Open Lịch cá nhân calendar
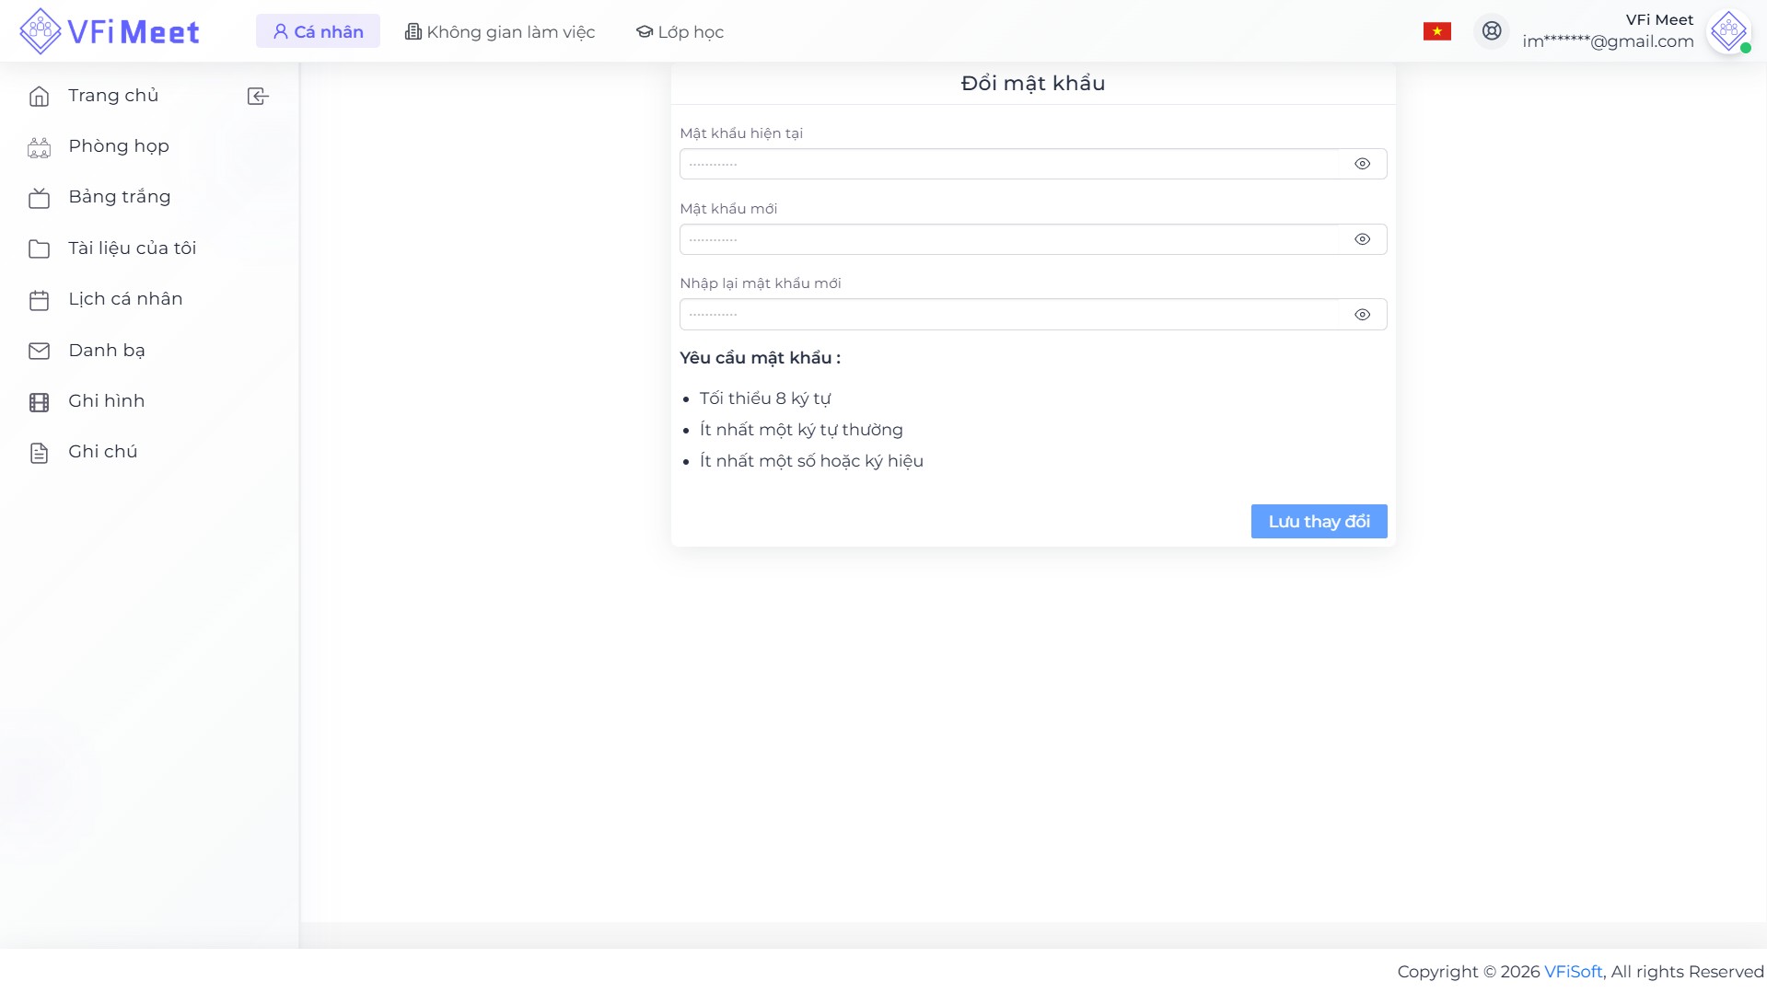 tap(125, 299)
